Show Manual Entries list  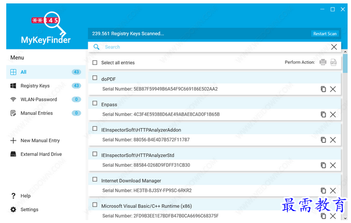[x=46, y=113]
